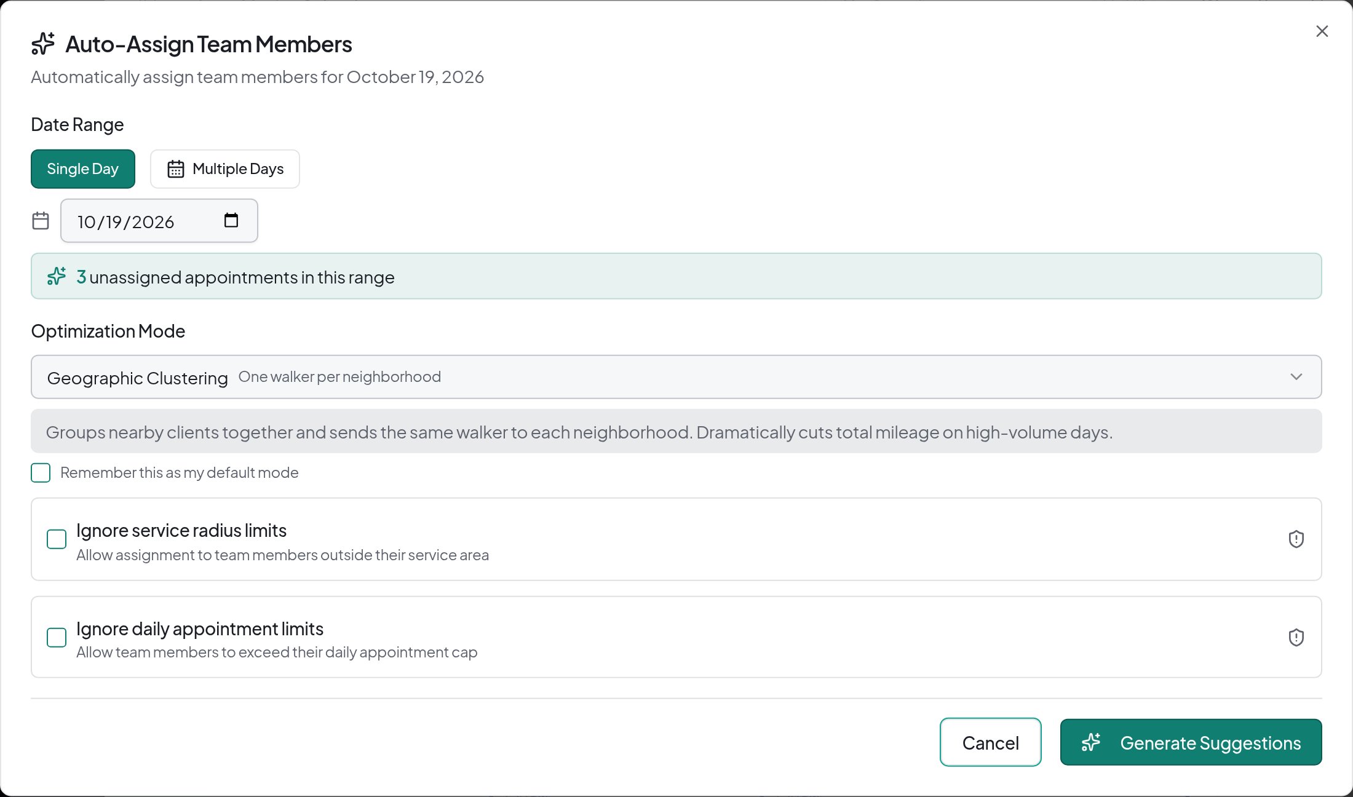Image resolution: width=1353 pixels, height=797 pixels.
Task: Click the 'Date Range' heading
Action: click(x=77, y=125)
